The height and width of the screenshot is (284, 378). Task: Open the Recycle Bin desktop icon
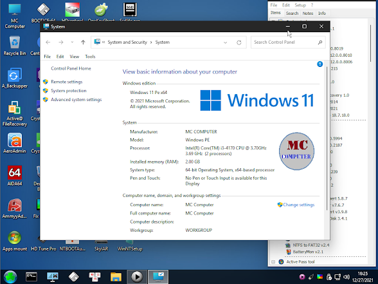coord(14,46)
